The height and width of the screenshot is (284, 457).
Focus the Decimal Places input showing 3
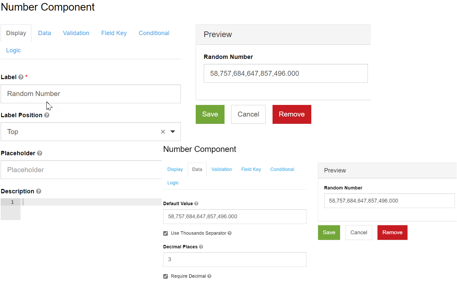point(235,260)
